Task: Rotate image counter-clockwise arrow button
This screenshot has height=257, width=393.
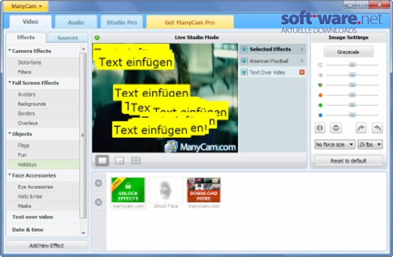Action: 377,128
